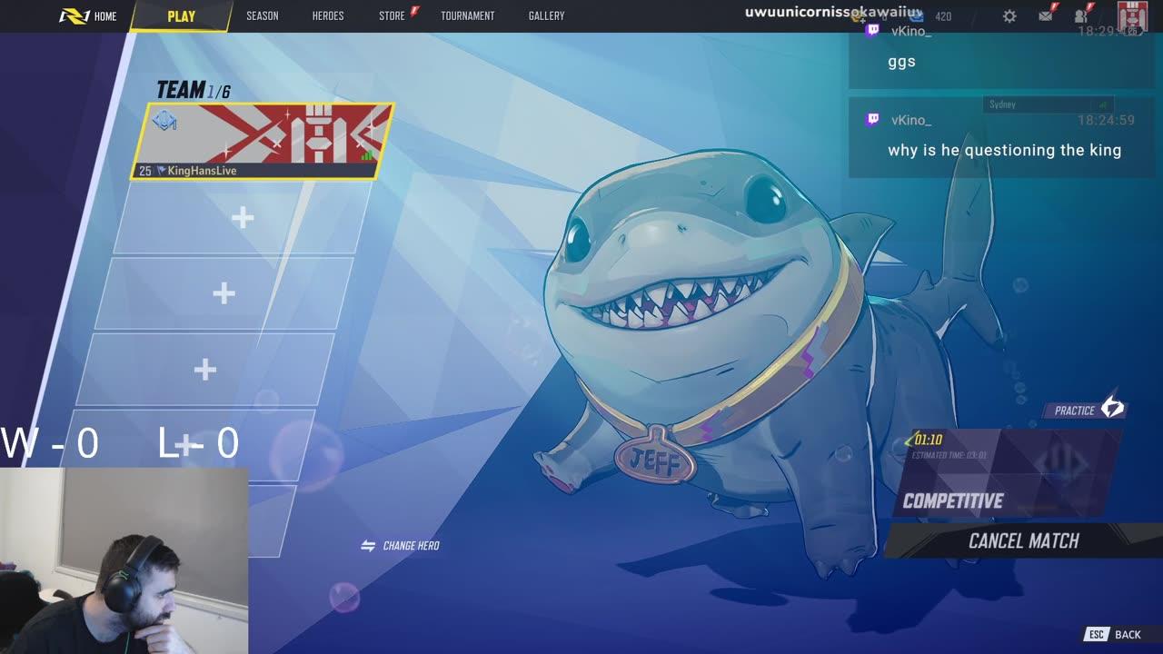Click the rank emblem on KingHansLive card

point(164,120)
